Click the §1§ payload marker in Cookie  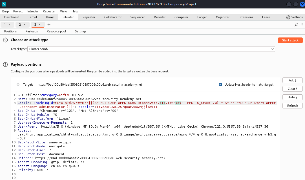(162, 103)
